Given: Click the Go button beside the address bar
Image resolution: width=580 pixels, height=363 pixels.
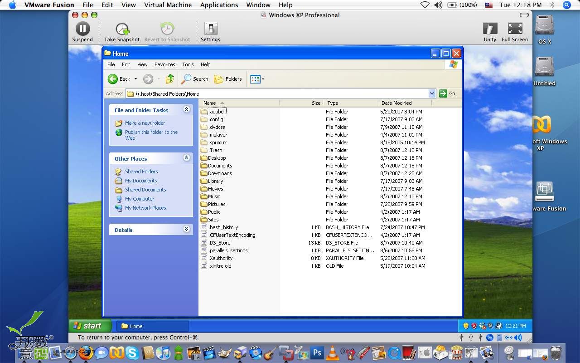Looking at the screenshot, I should (447, 93).
